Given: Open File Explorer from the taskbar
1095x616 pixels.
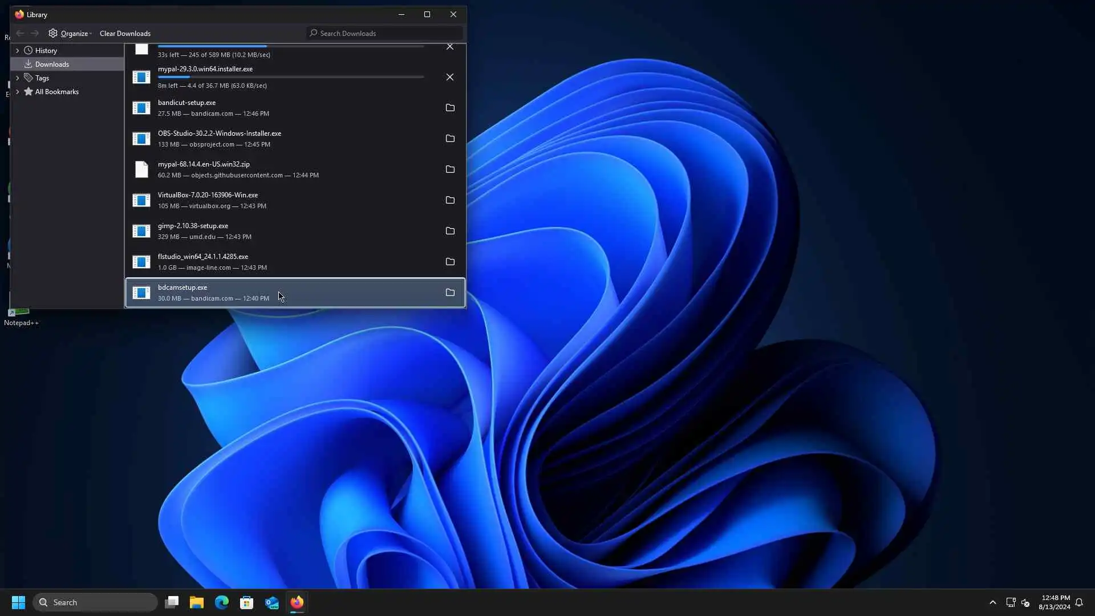Looking at the screenshot, I should point(196,602).
